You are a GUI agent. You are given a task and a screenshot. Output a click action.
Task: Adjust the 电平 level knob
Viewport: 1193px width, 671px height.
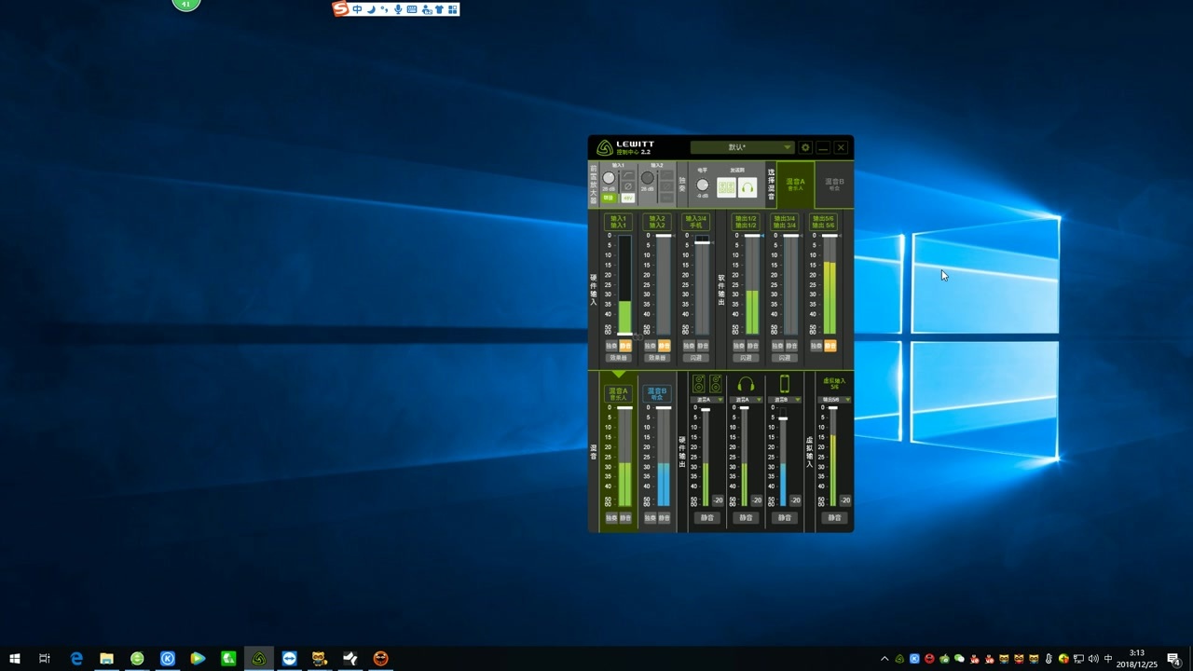tap(702, 185)
